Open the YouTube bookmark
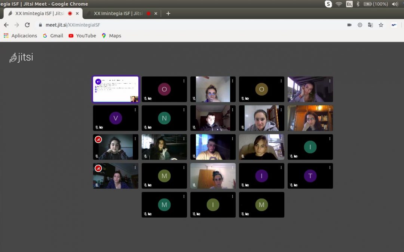 tap(82, 36)
